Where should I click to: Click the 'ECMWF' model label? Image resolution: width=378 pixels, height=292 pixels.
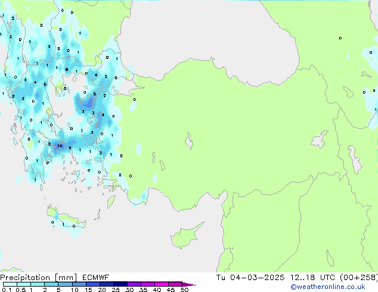pos(95,278)
